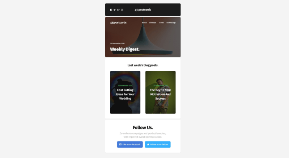Click the Twitter bird icon in the header
The height and width of the screenshot is (158, 289).
114,10
